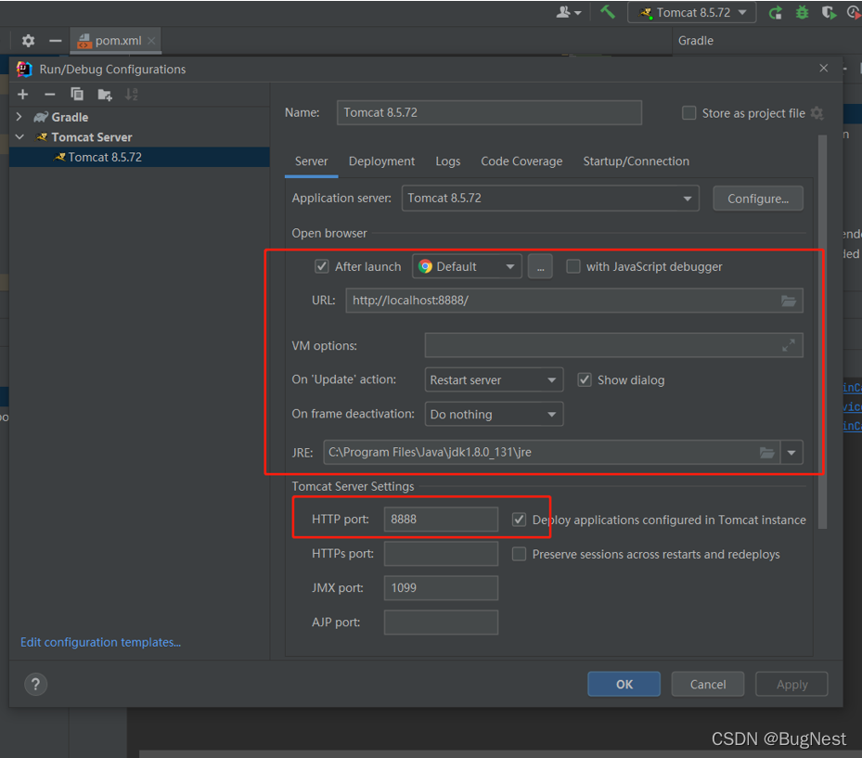Click the Configure... button
The image size is (862, 758).
[x=758, y=199]
